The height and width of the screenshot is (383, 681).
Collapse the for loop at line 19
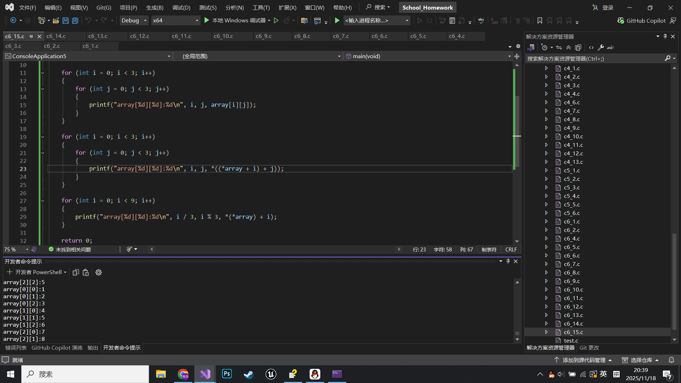click(43, 137)
